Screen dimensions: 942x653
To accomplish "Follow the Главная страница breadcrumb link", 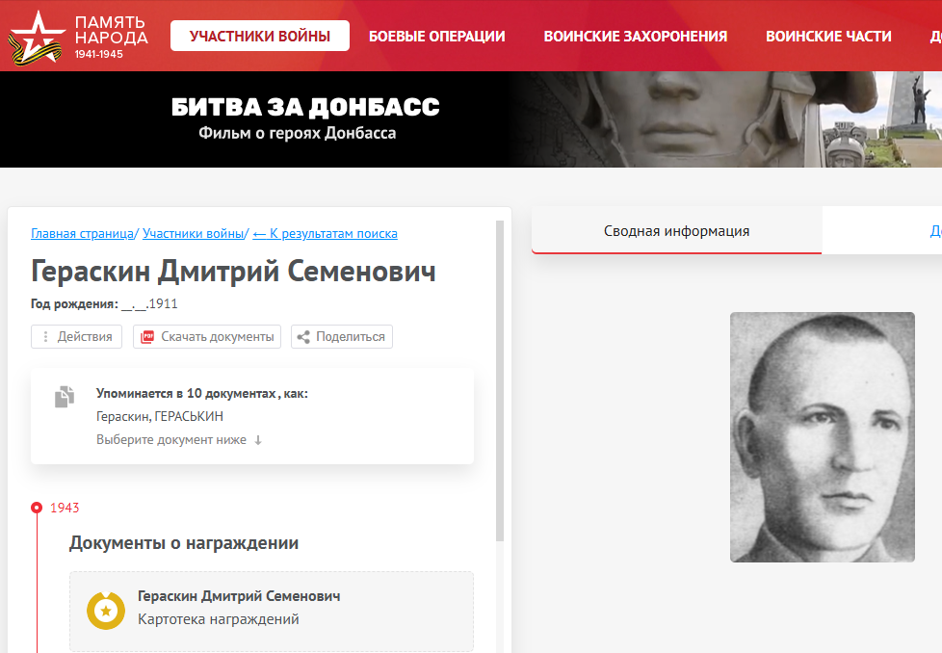I will click(82, 234).
